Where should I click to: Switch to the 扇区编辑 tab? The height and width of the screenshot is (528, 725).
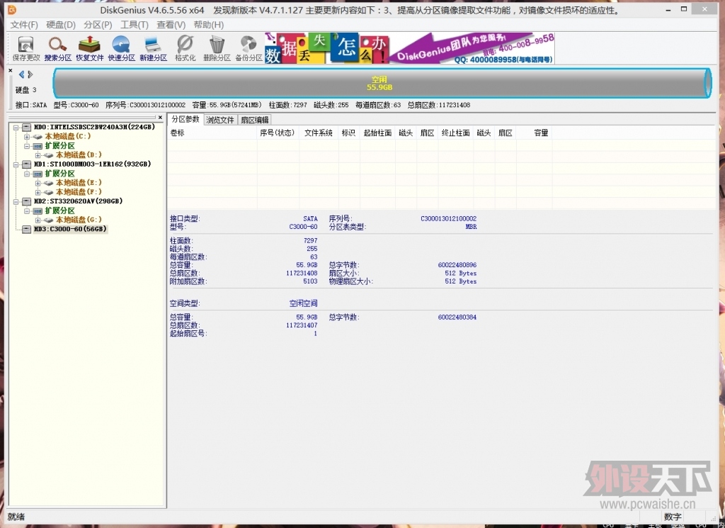[254, 120]
